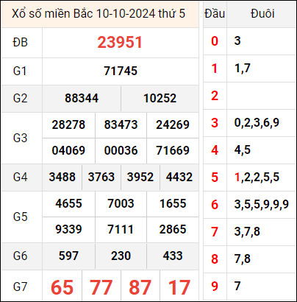
Task: Click the ĐB row label
Action: tap(20, 43)
